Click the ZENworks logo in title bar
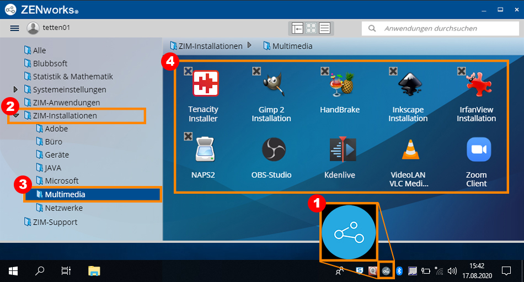 10,9
